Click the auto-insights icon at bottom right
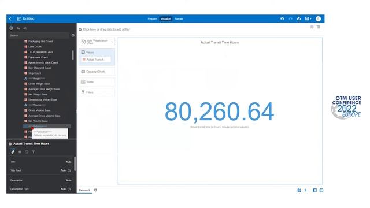This screenshot has width=370, height=208. pyautogui.click(x=299, y=190)
